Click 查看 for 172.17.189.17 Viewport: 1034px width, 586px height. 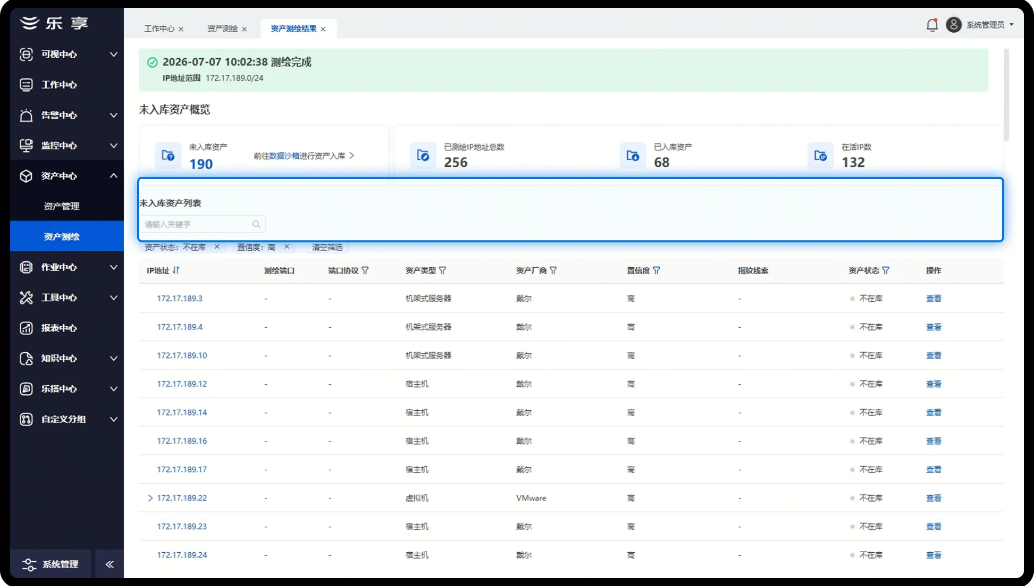(x=934, y=469)
